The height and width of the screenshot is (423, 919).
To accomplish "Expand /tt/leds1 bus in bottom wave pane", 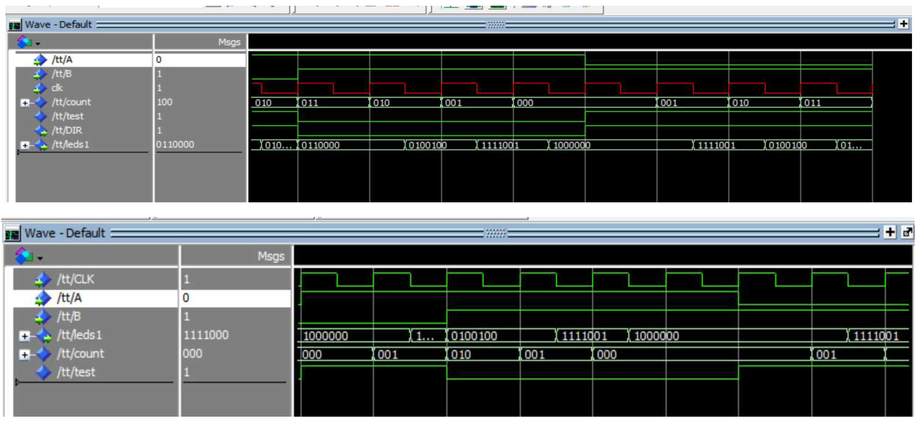I will pos(24,336).
